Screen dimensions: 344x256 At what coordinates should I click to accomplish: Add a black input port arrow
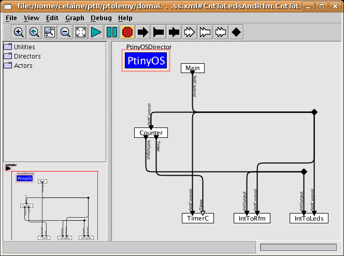click(143, 32)
